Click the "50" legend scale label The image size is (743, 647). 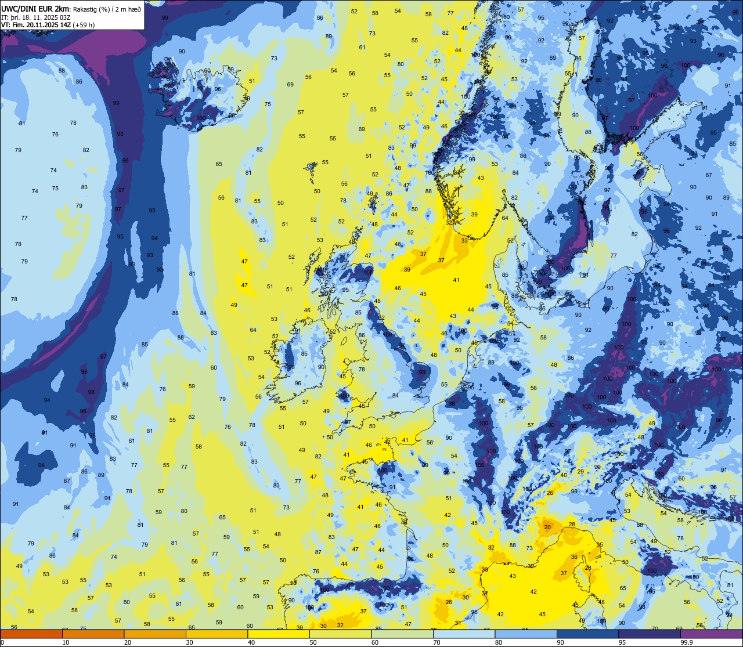click(313, 642)
